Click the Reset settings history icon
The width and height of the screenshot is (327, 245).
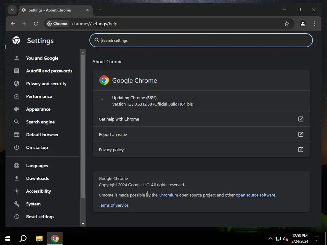[x=17, y=217]
